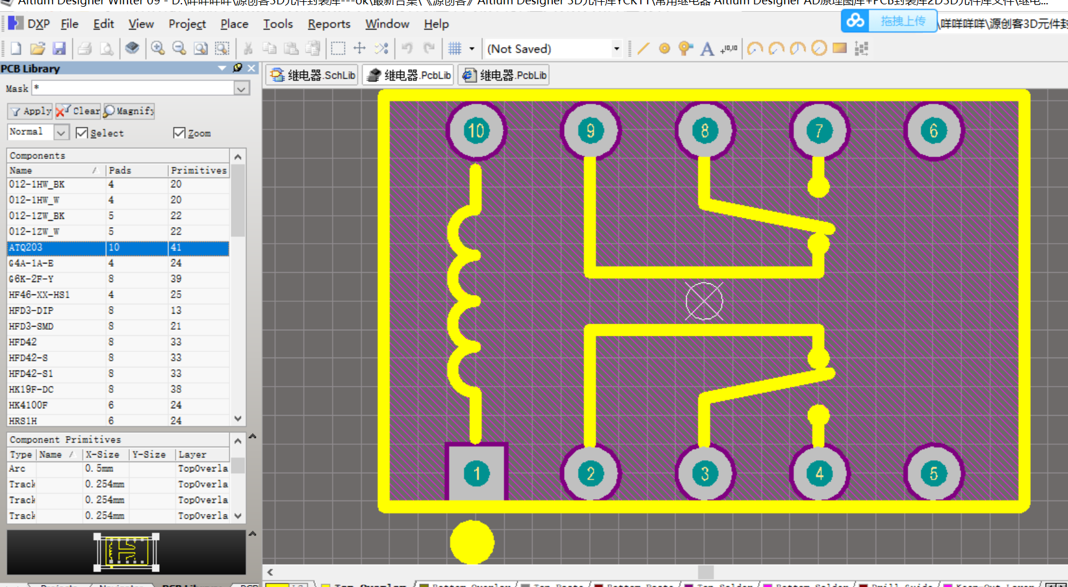Image resolution: width=1068 pixels, height=587 pixels.
Task: Click the Print toolbar icon
Action: click(85, 48)
